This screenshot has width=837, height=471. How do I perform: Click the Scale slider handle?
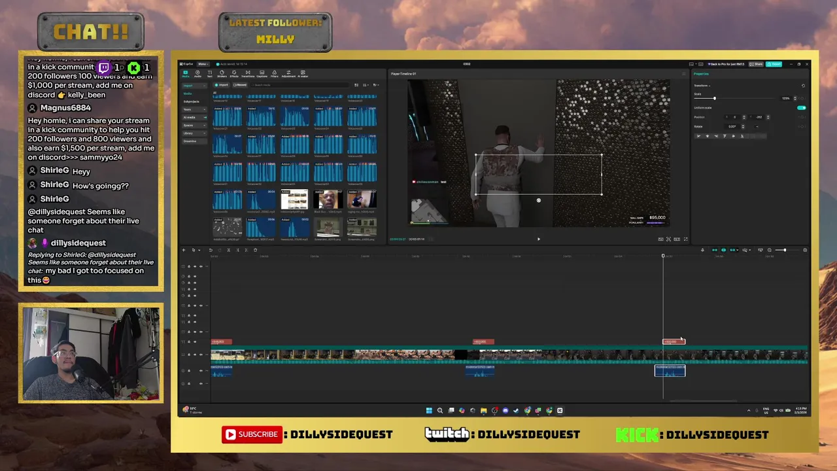715,98
